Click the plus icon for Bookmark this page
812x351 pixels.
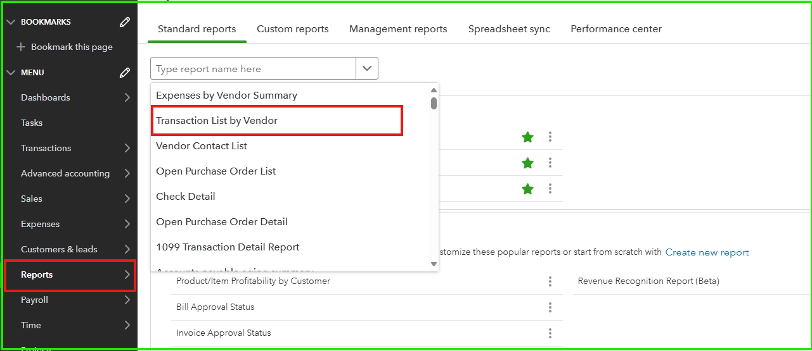[21, 47]
